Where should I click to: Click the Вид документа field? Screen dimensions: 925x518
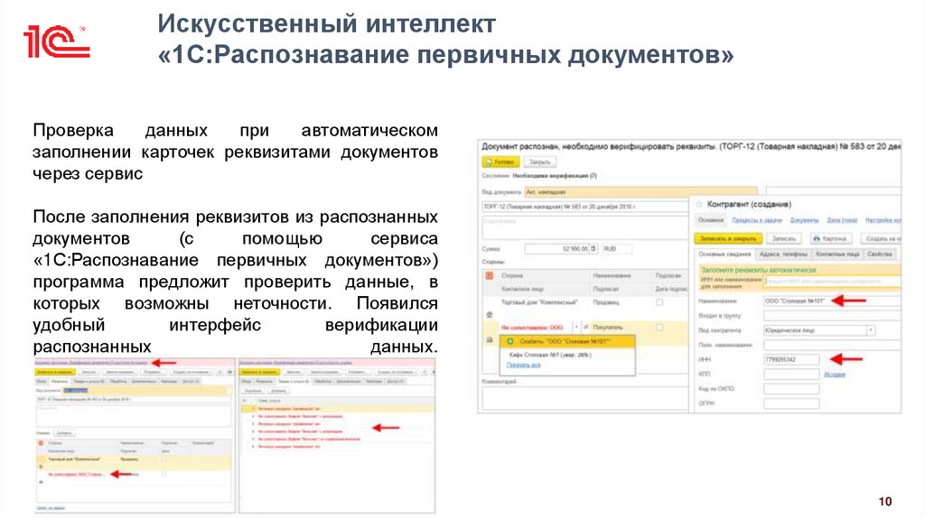(x=640, y=192)
